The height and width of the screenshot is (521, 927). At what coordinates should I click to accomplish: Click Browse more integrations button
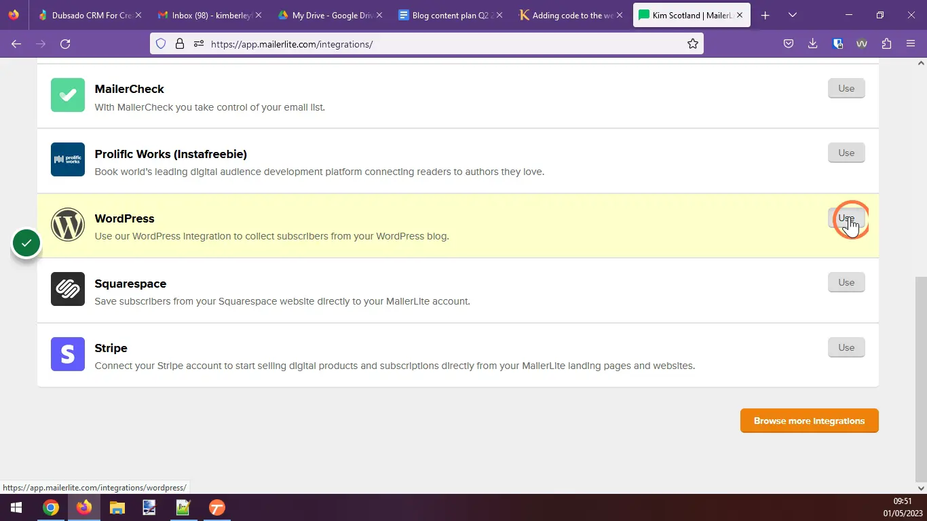click(x=809, y=421)
